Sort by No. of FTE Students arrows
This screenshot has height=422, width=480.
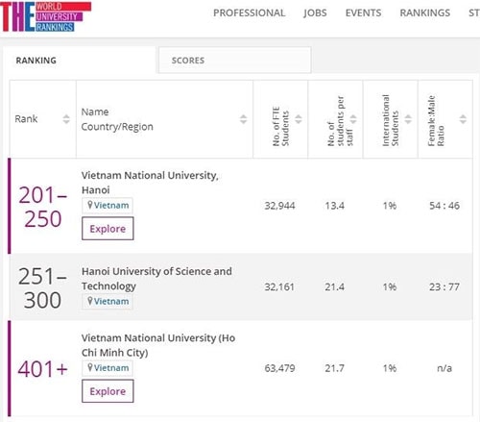coord(299,119)
